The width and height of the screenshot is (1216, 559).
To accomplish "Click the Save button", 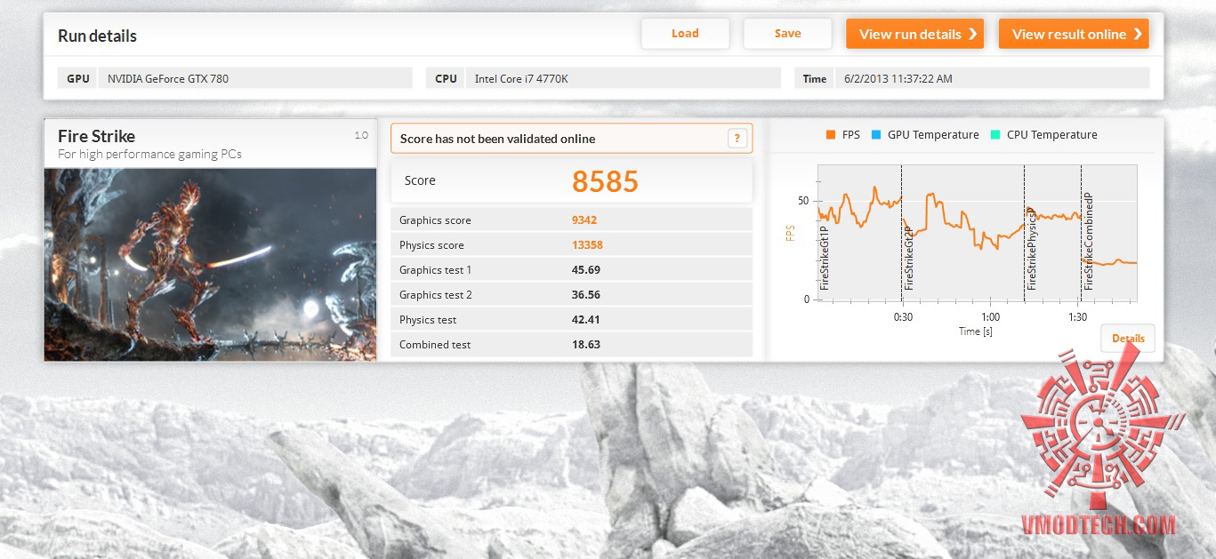I will pyautogui.click(x=787, y=34).
